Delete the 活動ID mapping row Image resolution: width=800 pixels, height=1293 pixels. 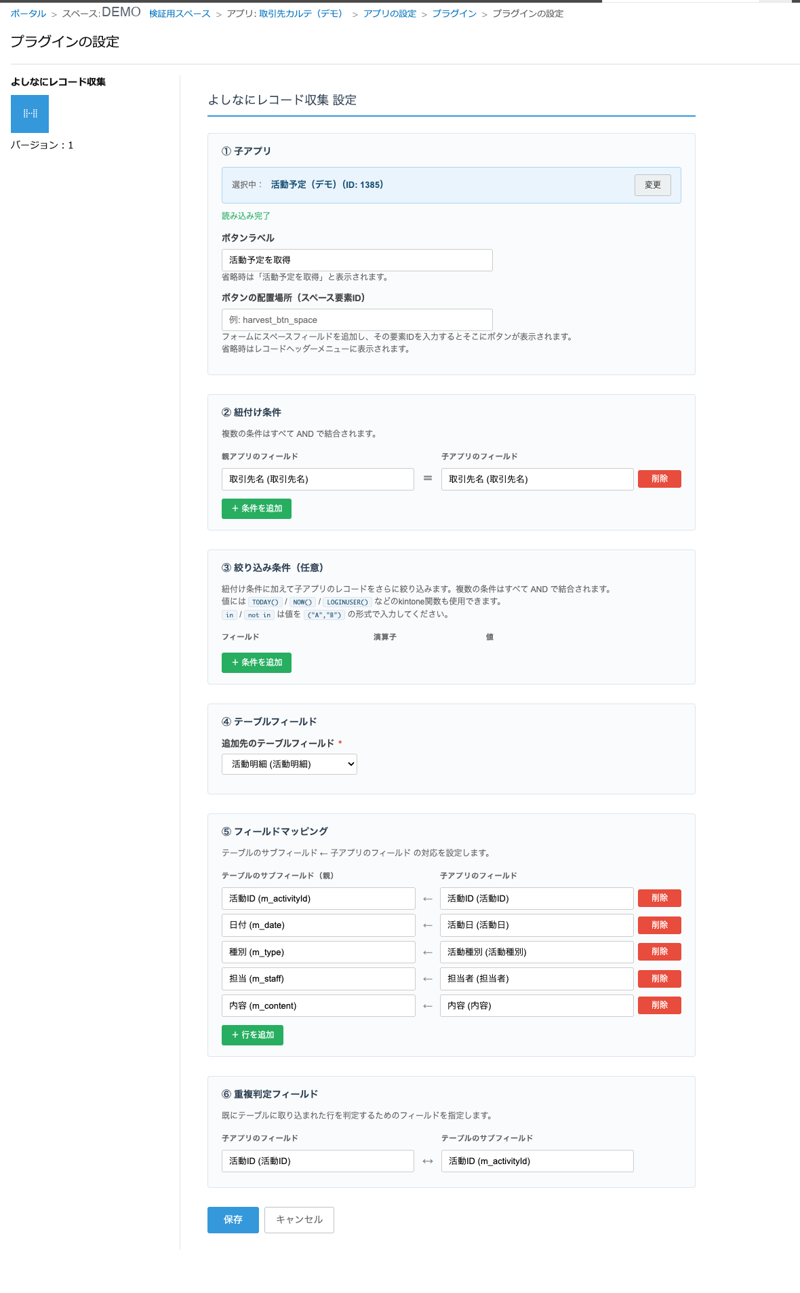tap(660, 898)
